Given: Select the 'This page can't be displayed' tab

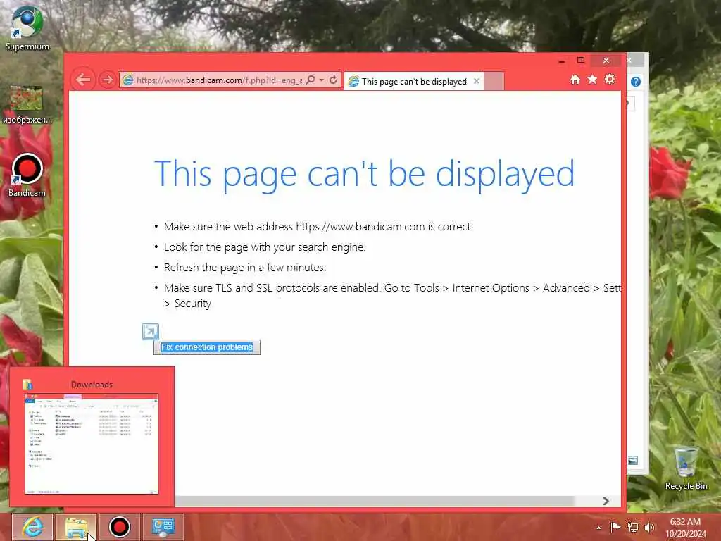Looking at the screenshot, I should pyautogui.click(x=414, y=82).
